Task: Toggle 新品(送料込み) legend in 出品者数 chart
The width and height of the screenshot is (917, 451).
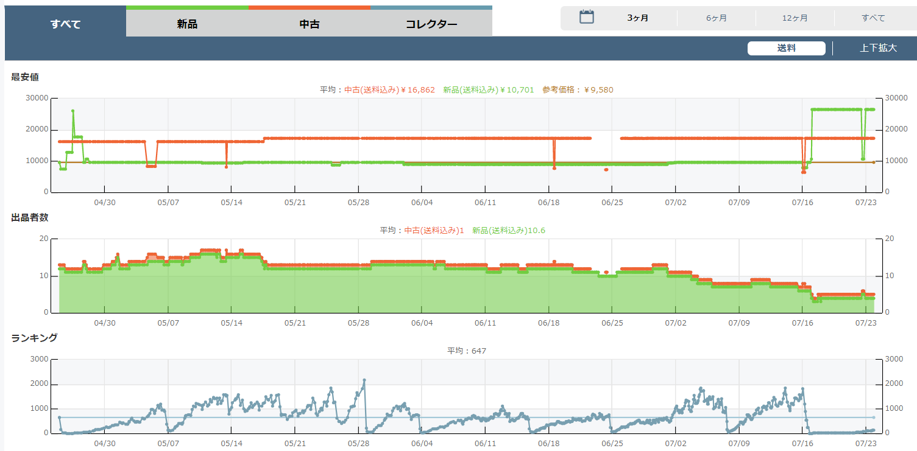Action: [x=508, y=231]
